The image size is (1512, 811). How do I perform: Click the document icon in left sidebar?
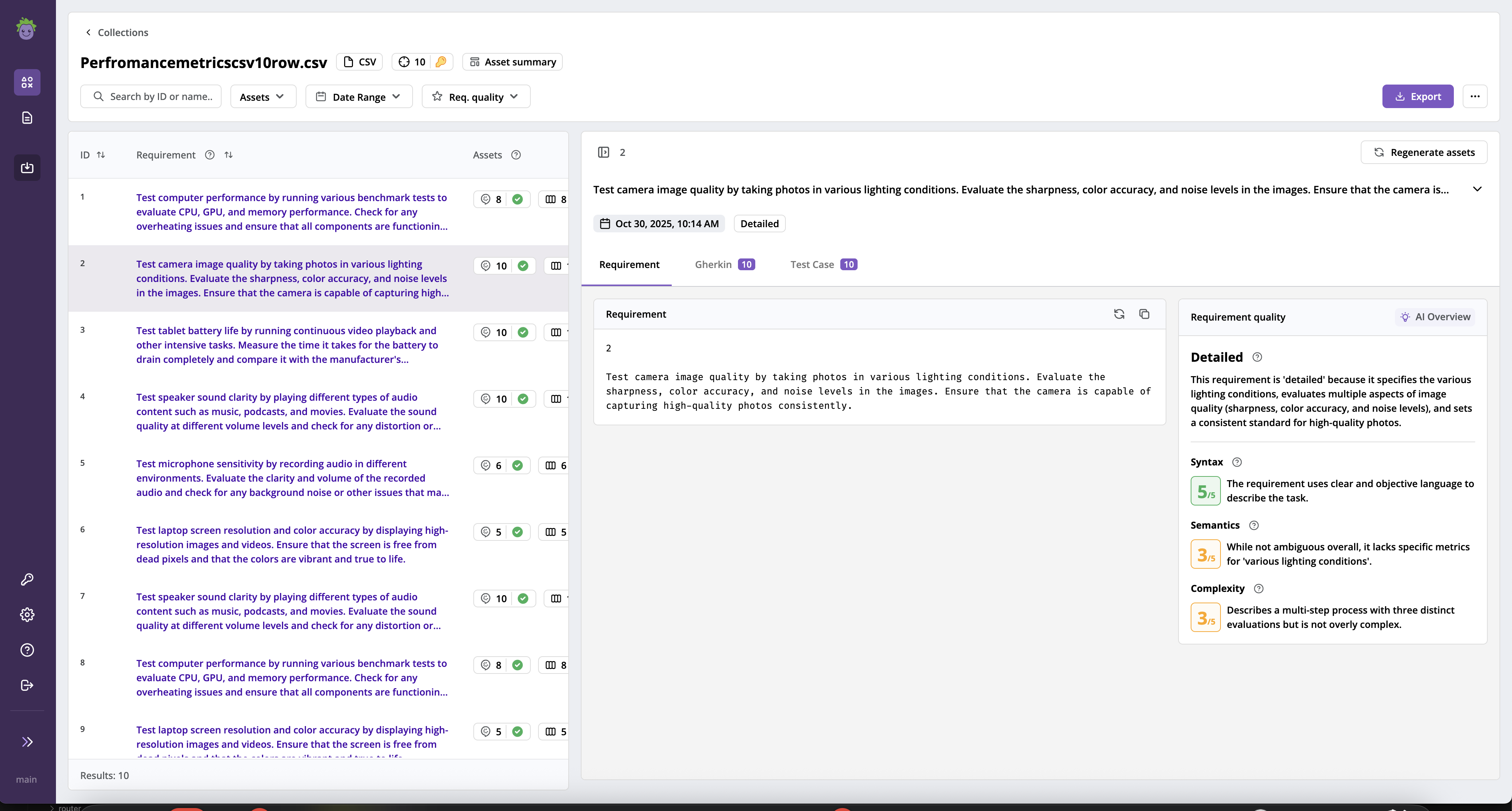(x=27, y=118)
